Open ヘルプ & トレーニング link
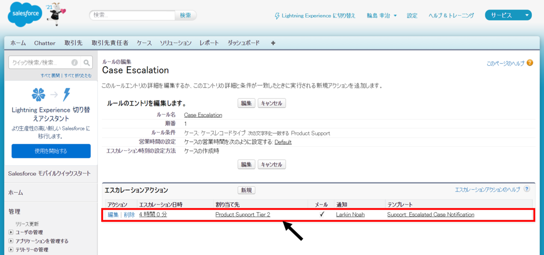Screen dimensions: 544x255 click(x=452, y=15)
